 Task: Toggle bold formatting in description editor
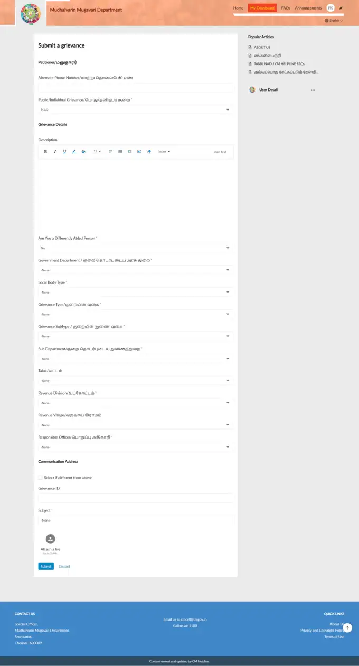coord(45,152)
